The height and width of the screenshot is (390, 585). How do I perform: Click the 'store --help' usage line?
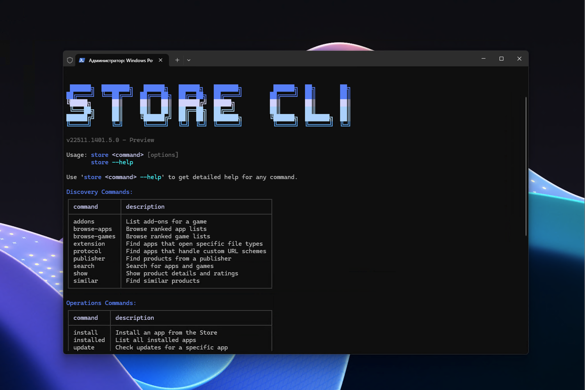112,162
